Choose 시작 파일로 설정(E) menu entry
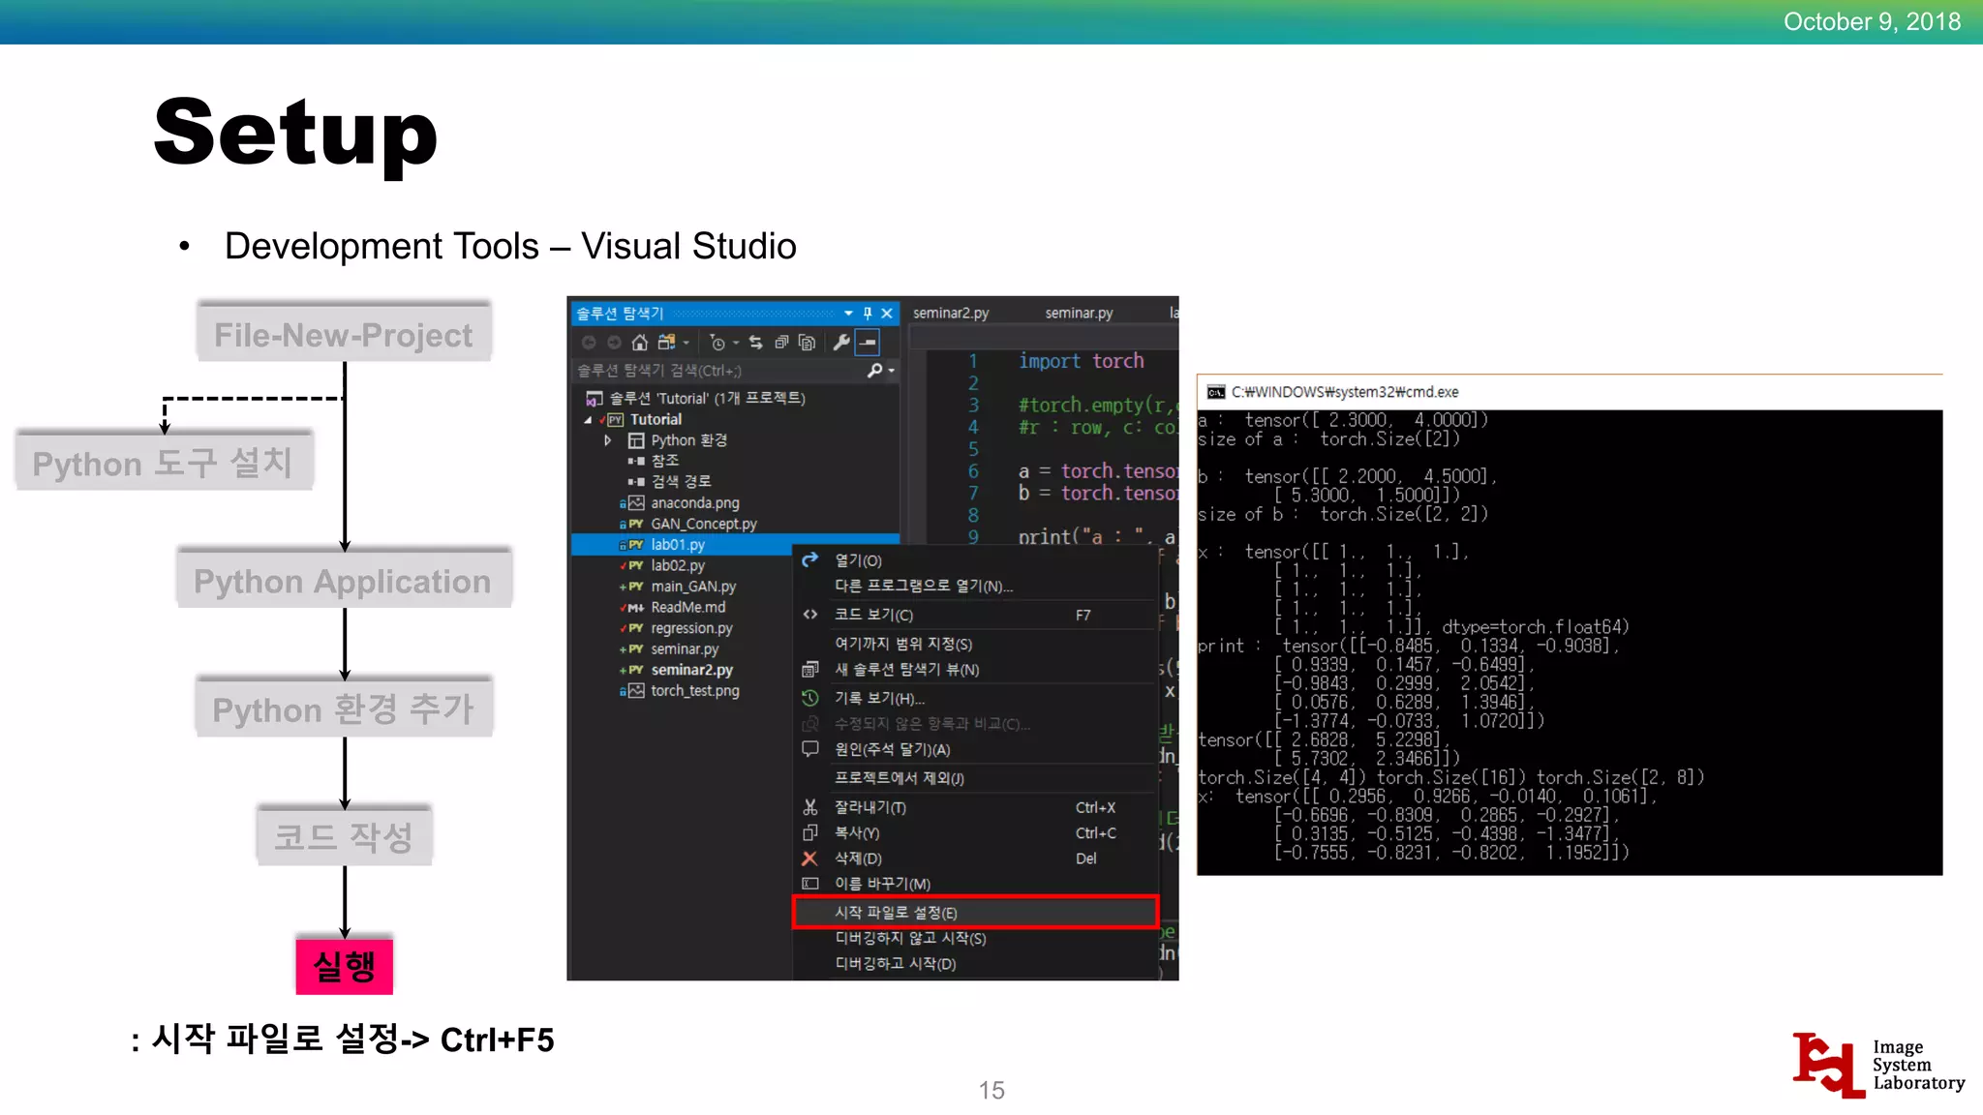This screenshot has width=1983, height=1115. (976, 913)
